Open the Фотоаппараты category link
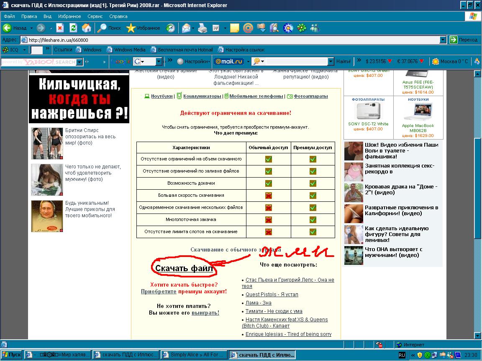 click(311, 96)
